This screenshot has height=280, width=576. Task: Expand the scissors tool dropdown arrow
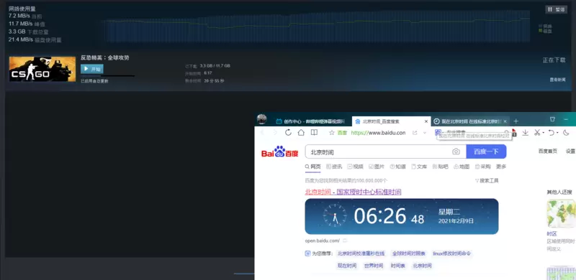point(544,133)
